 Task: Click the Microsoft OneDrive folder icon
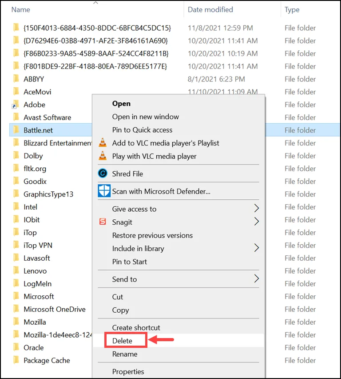(x=16, y=309)
